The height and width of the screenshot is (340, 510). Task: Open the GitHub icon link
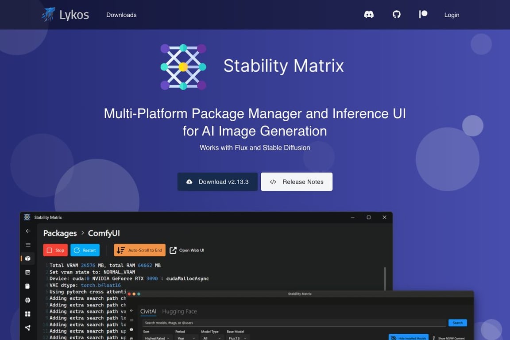coord(396,14)
